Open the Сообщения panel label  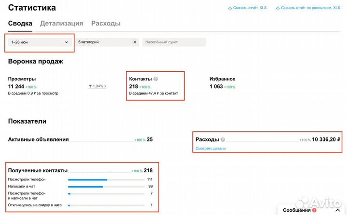296,210
